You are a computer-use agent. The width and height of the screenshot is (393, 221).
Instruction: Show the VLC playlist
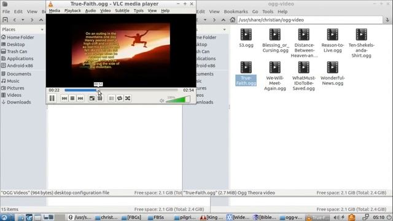click(112, 98)
